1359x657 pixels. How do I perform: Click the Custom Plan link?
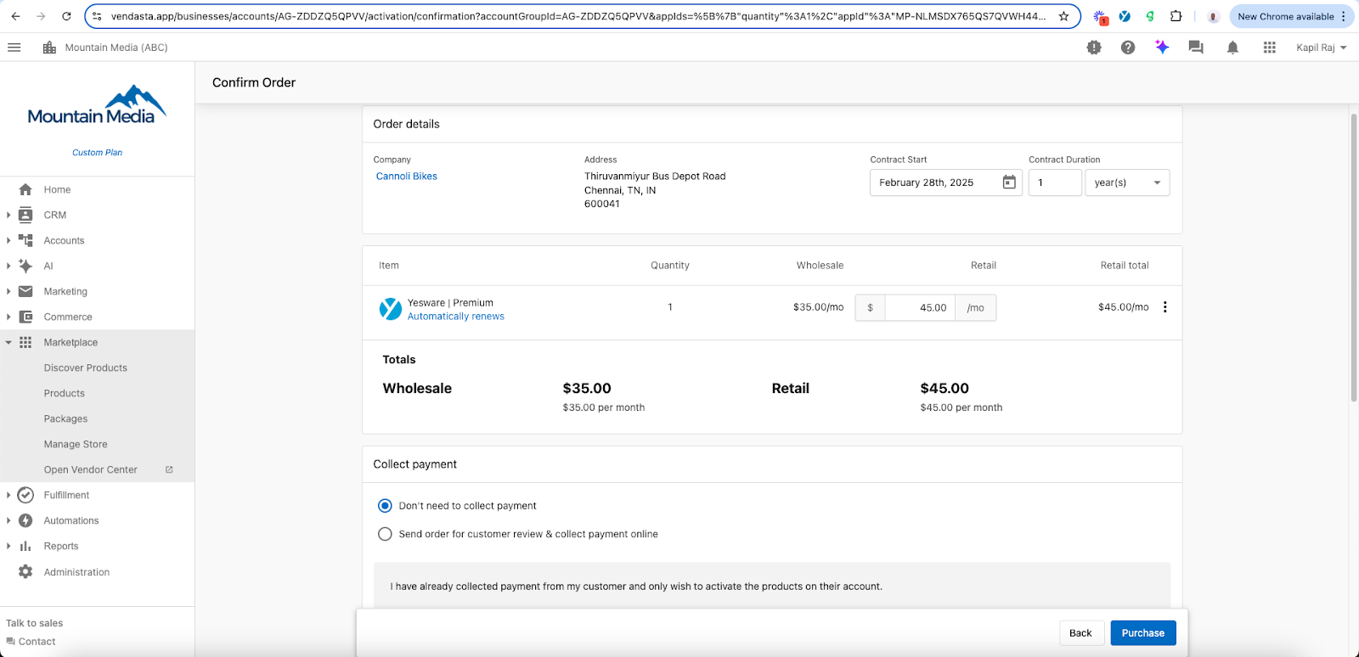pos(97,153)
